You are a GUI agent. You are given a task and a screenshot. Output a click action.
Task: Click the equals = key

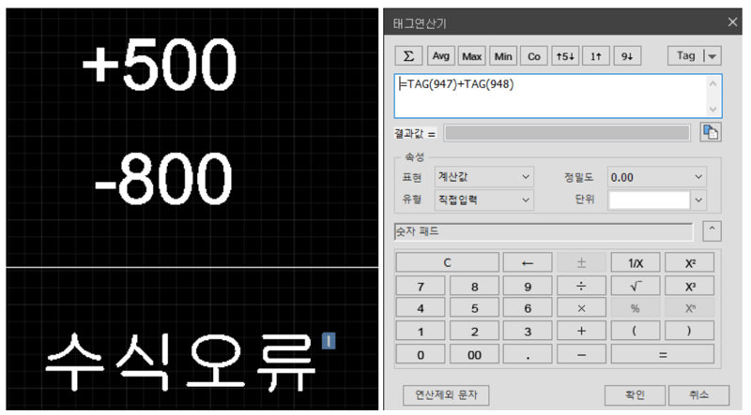(663, 354)
